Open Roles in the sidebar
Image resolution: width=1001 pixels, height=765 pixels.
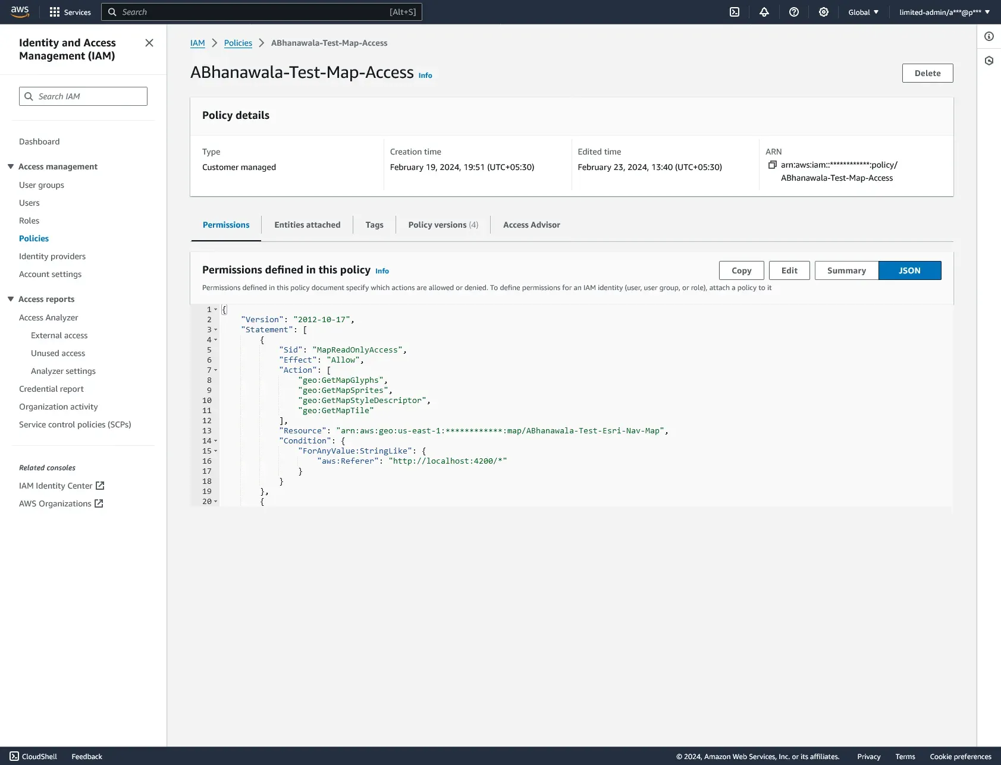[29, 221]
